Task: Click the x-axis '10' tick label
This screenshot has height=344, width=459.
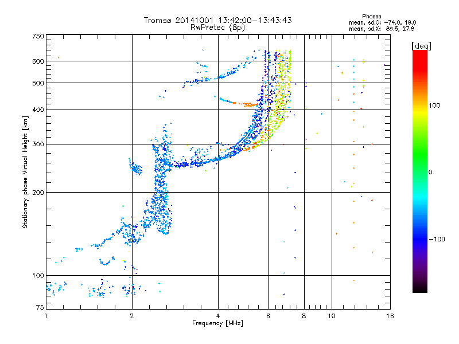Action: click(x=332, y=316)
